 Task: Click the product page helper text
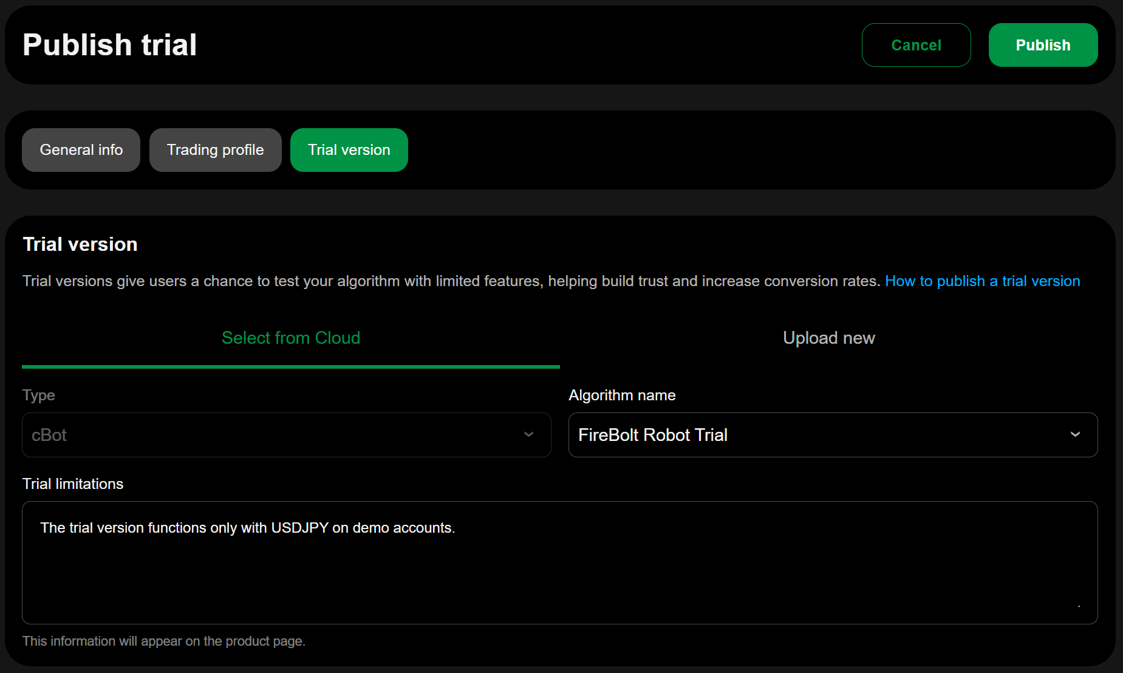(x=164, y=641)
